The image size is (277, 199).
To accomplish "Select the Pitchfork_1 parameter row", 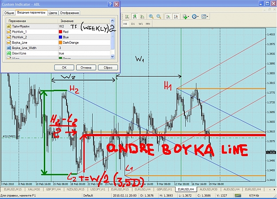I will [x=58, y=32].
